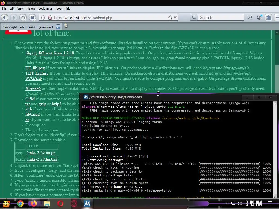279x209 pixels.
Task: Open the File menu
Action: (x=4, y=8)
